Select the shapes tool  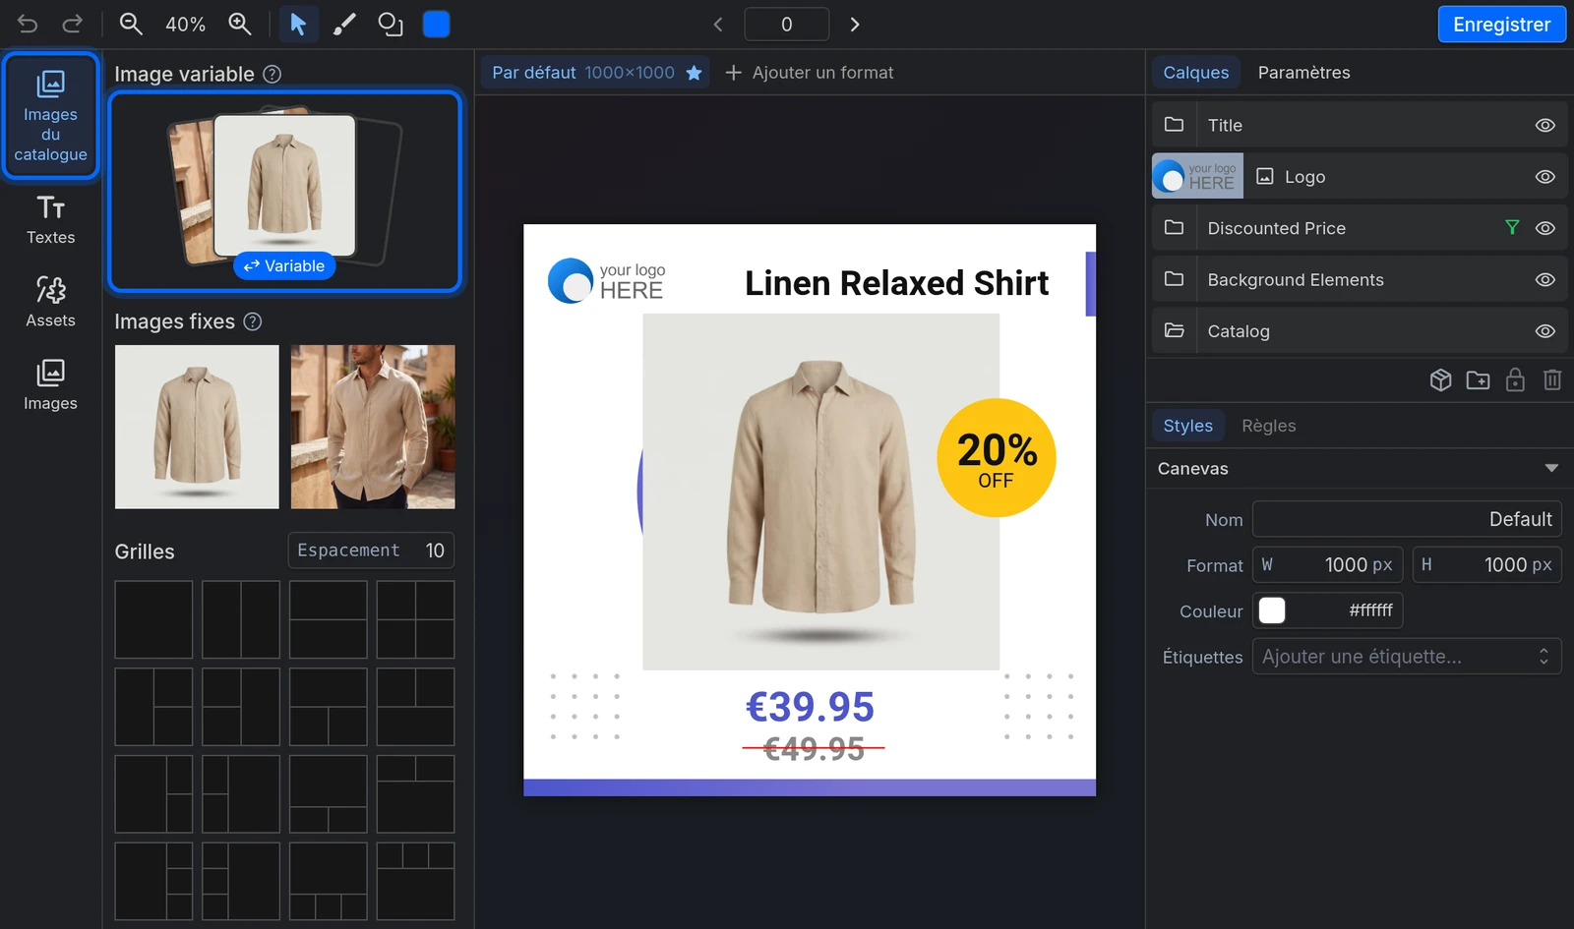391,25
